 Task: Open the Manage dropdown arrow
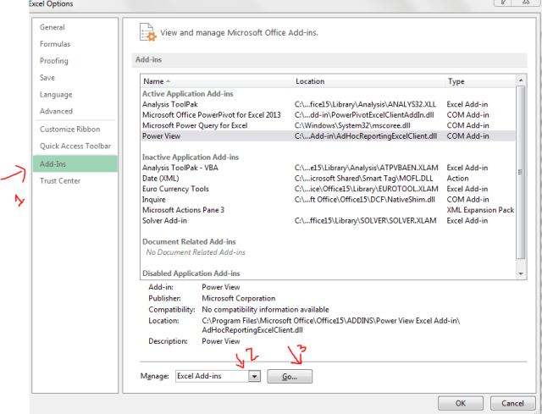pos(254,376)
